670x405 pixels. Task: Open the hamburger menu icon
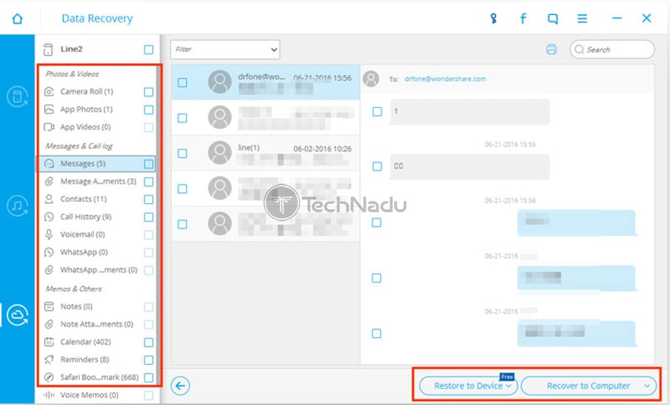[x=582, y=18]
